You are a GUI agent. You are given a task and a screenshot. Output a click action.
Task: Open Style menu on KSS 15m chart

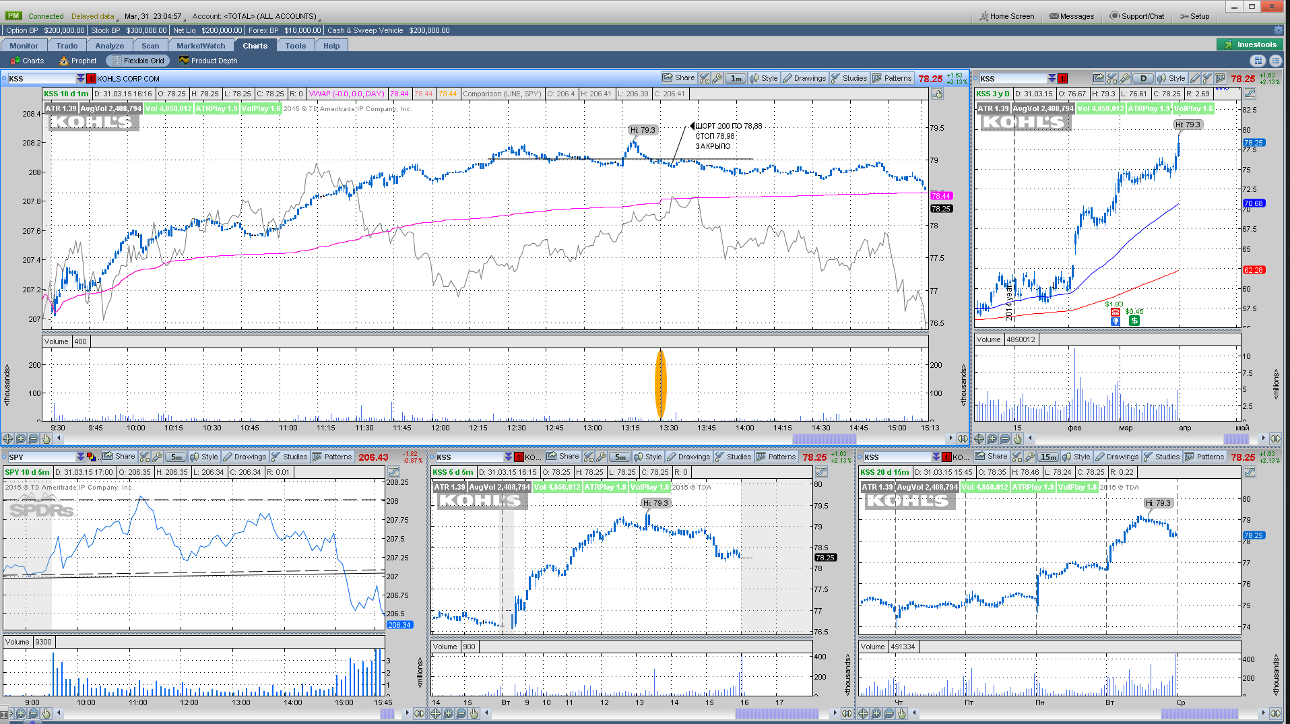[x=1076, y=457]
